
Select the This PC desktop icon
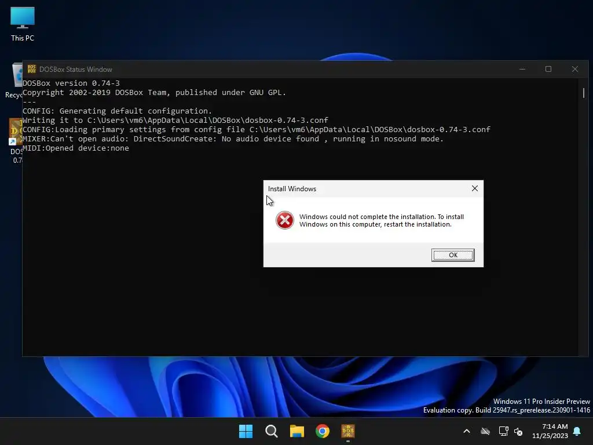pos(23,24)
